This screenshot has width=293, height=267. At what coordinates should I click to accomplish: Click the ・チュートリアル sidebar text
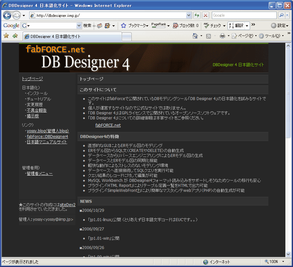tap(38, 99)
